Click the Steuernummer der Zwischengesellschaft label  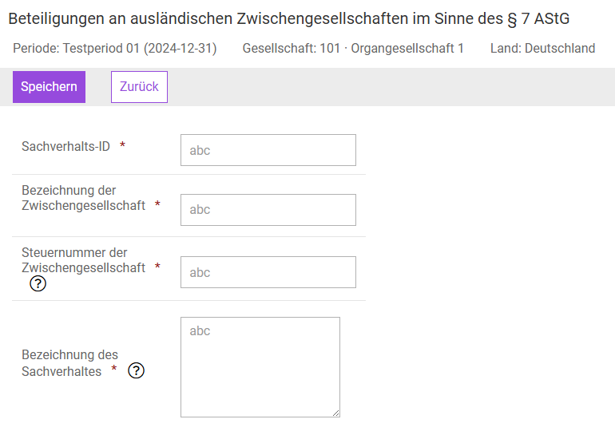point(83,260)
